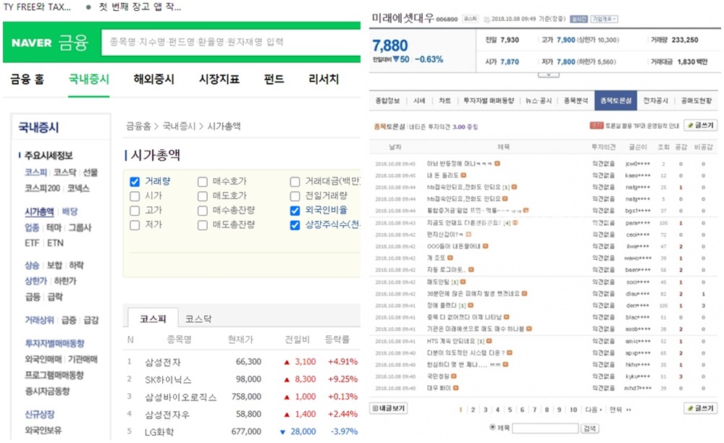The height and width of the screenshot is (443, 724).
Task: Open 업종 in the left sidebar
Action: click(32, 227)
